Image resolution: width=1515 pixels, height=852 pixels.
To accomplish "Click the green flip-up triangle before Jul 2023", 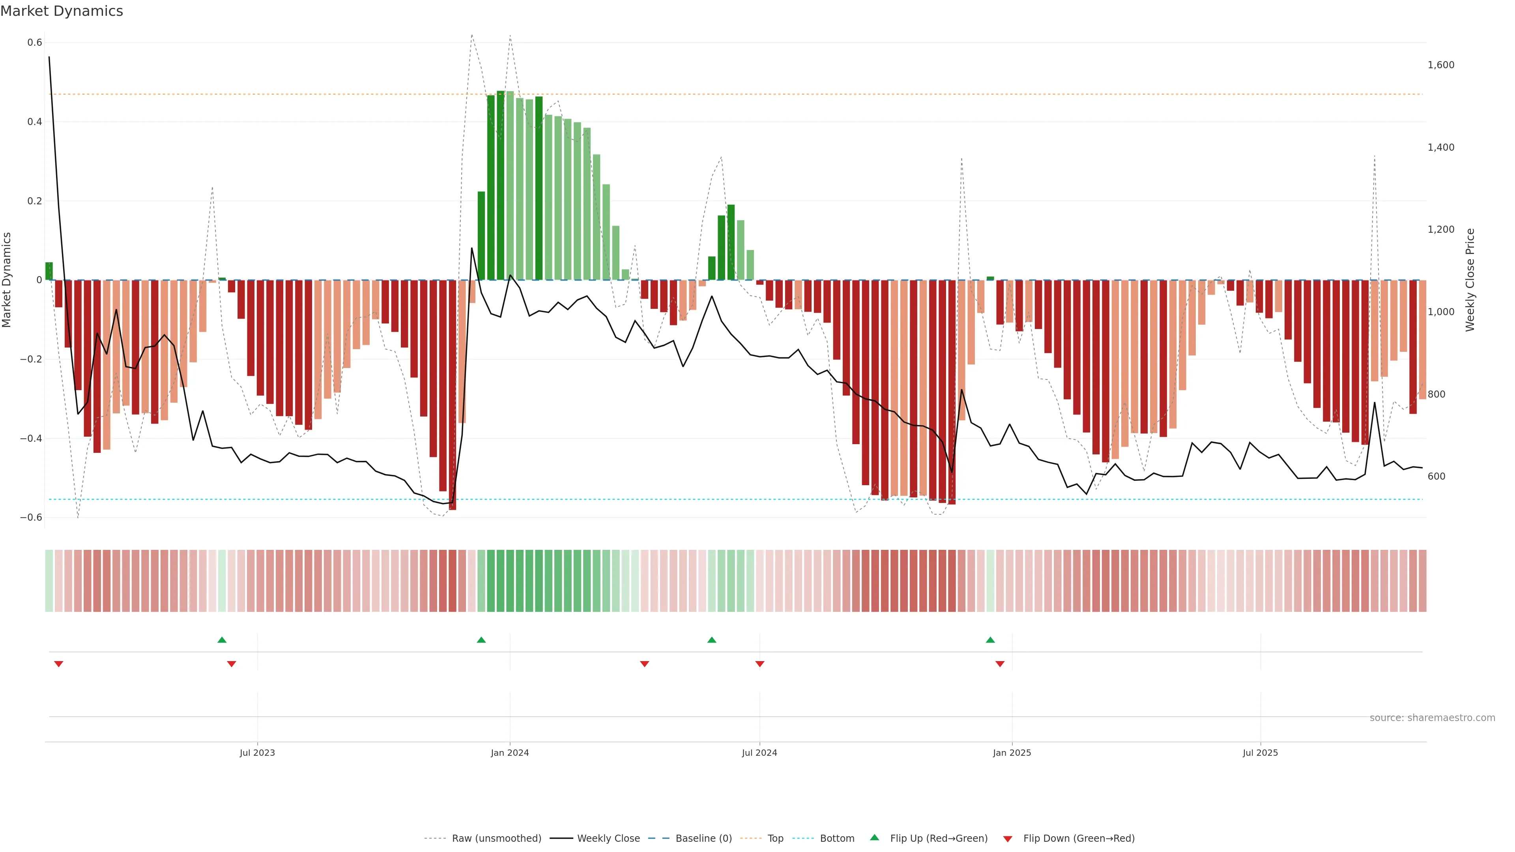I will tap(222, 640).
